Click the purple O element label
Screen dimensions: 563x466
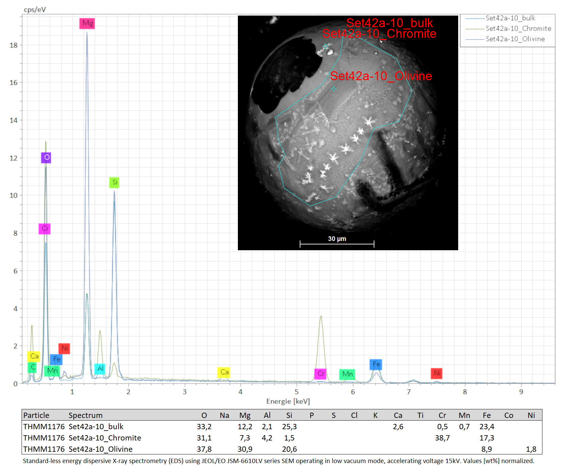[x=46, y=157]
